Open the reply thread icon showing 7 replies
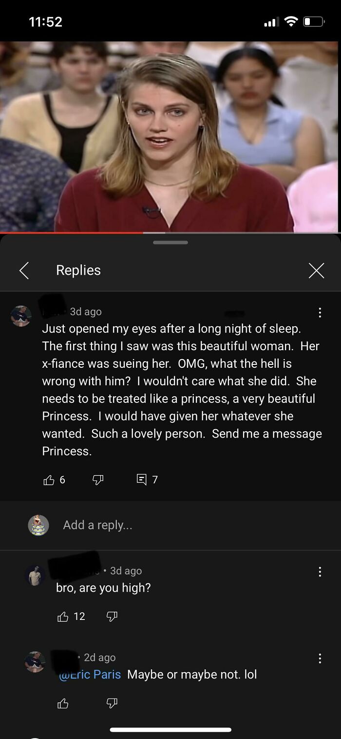The image size is (341, 739). click(141, 479)
